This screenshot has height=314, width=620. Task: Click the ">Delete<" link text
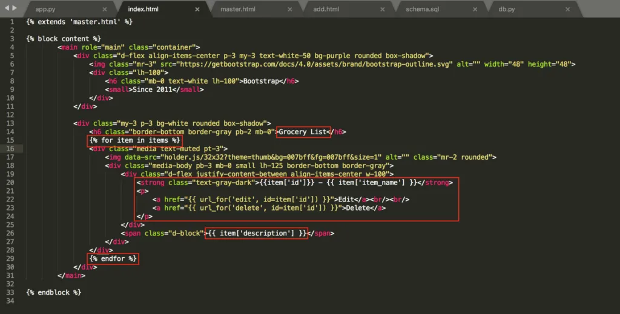click(358, 208)
